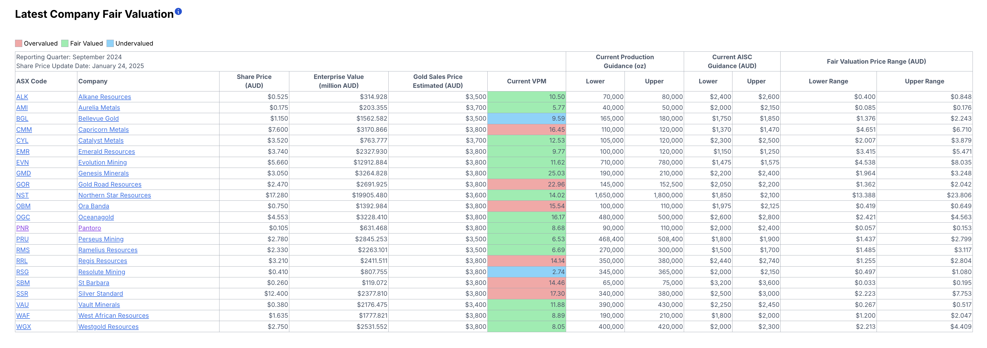The image size is (987, 348).
Task: Click the Upper Range column header
Action: (x=924, y=81)
